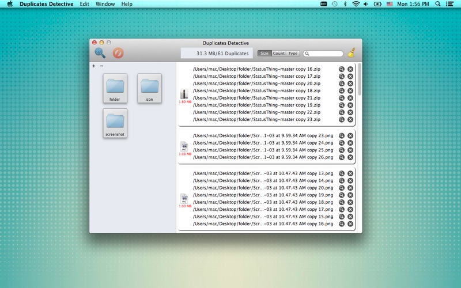The image size is (461, 288).
Task: Remove StatusThing-master copy 18.zip entry
Action: tap(350, 90)
